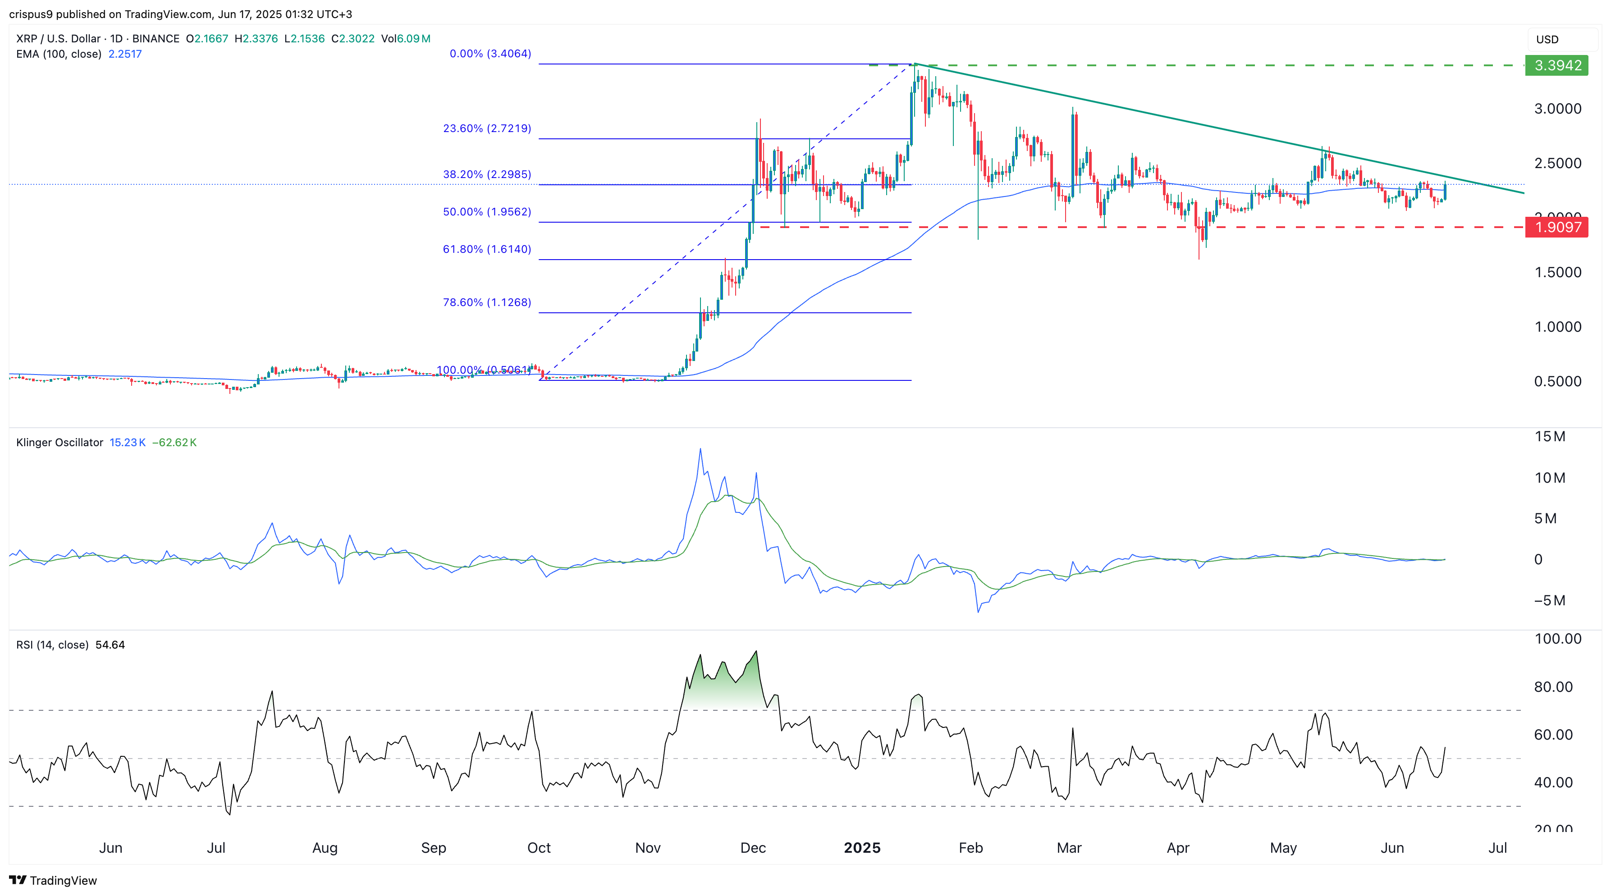Viewport: 1611px width, 896px height.
Task: Click the 61.80% (1.6140) Fibonacci label
Action: coord(487,249)
